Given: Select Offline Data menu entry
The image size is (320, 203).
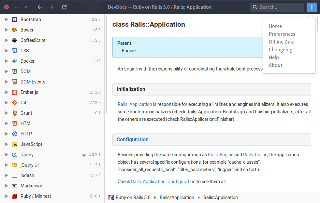Looking at the screenshot, I should (x=282, y=42).
